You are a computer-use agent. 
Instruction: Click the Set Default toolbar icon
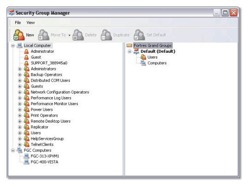pos(139,35)
